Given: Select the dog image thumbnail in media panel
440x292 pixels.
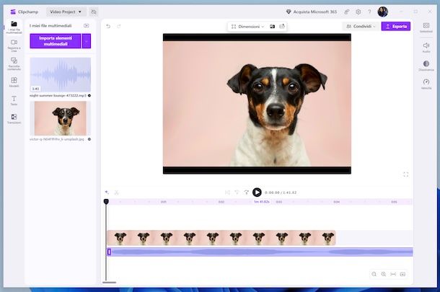Looking at the screenshot, I should point(61,118).
